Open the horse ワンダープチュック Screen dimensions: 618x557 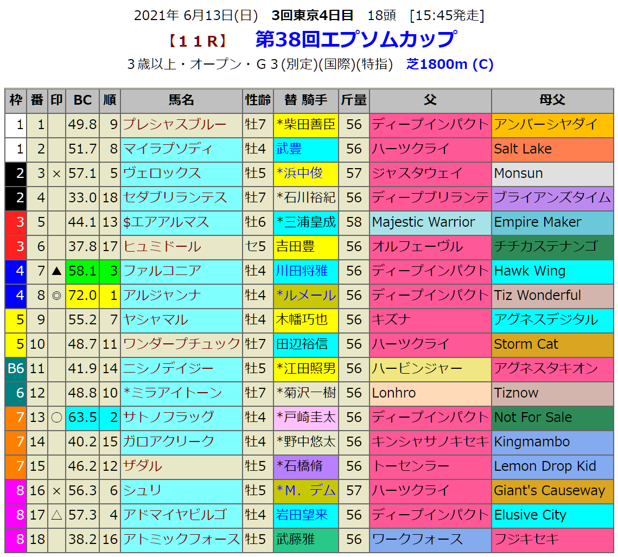pos(181,344)
